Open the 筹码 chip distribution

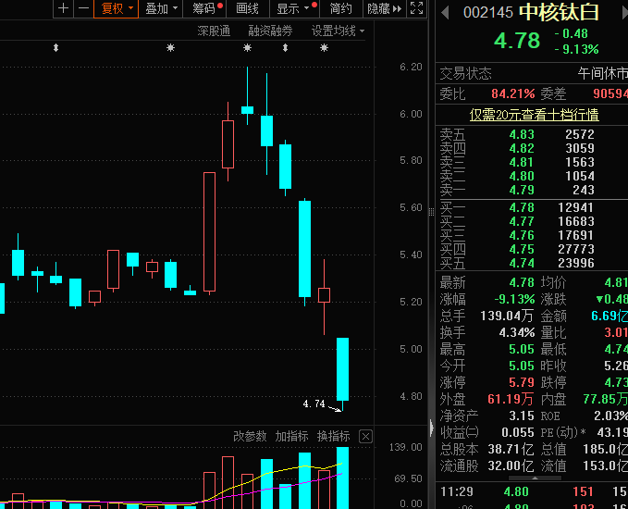[x=204, y=8]
